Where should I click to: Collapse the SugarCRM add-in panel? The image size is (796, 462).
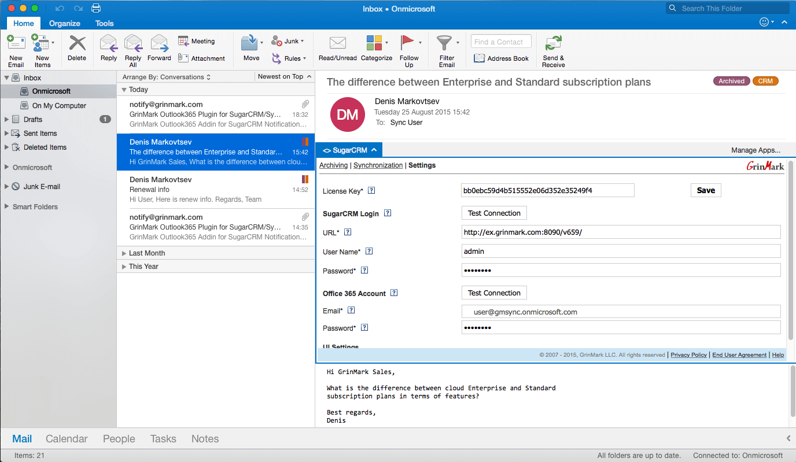pos(374,150)
